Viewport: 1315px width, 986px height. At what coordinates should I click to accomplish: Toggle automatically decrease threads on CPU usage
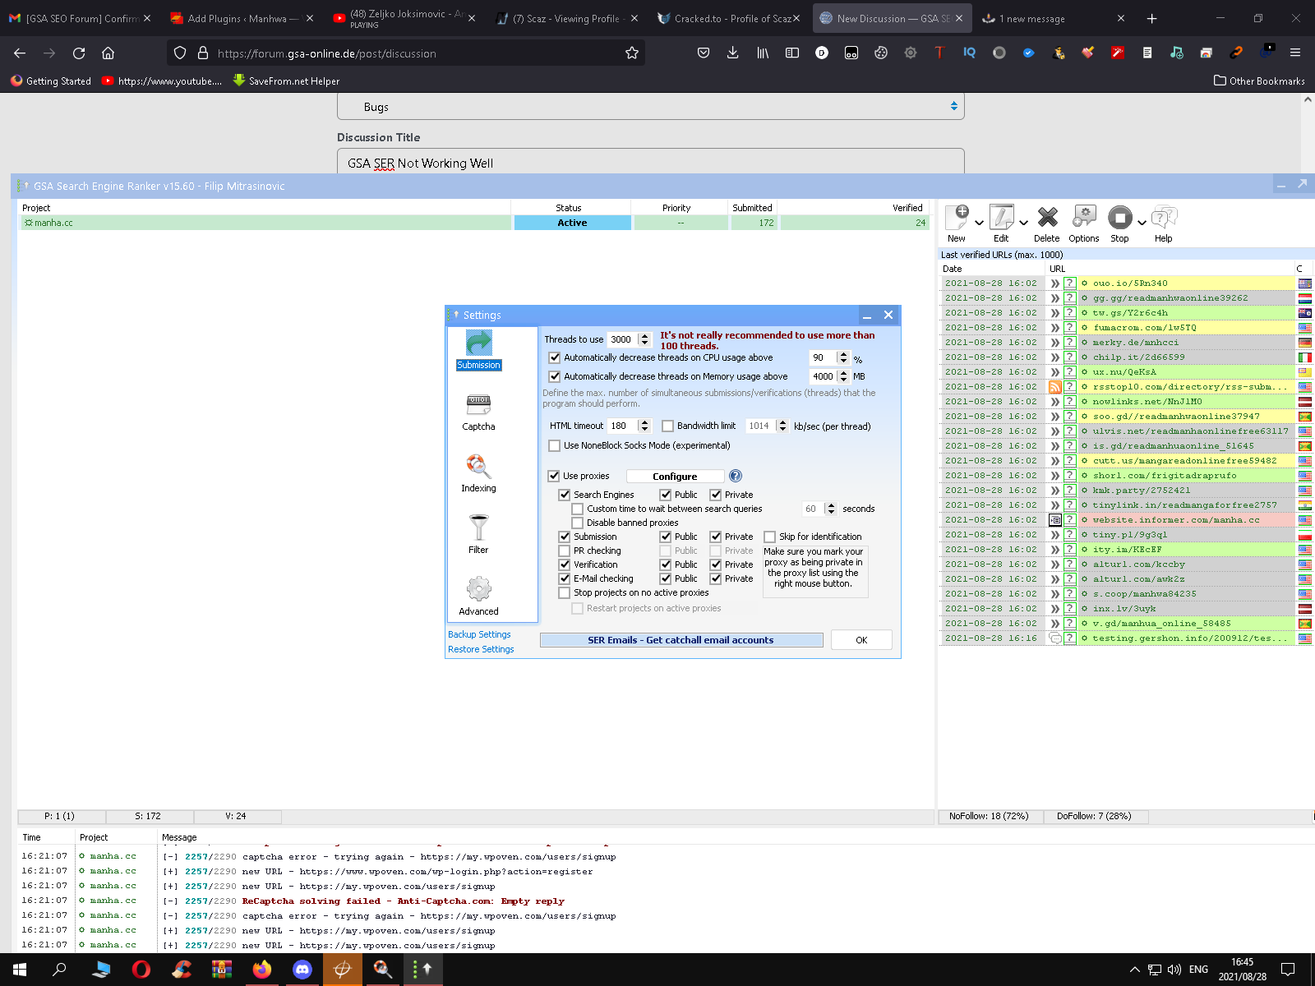click(555, 357)
